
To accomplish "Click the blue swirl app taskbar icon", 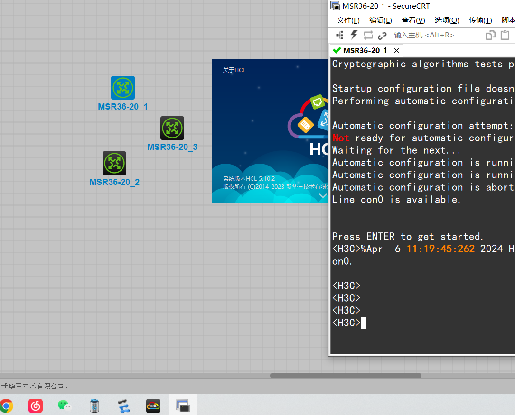I will [x=124, y=406].
